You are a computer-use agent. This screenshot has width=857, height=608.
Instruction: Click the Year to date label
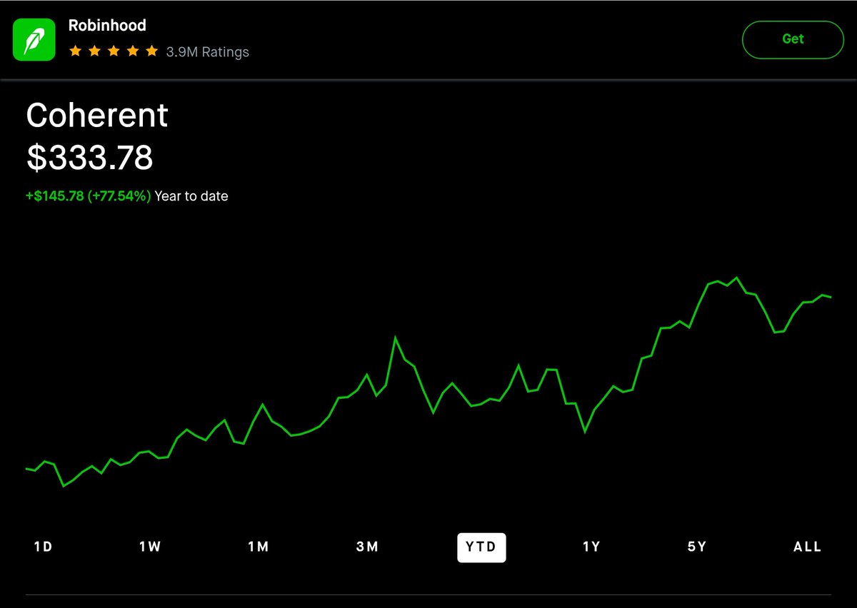coord(191,196)
